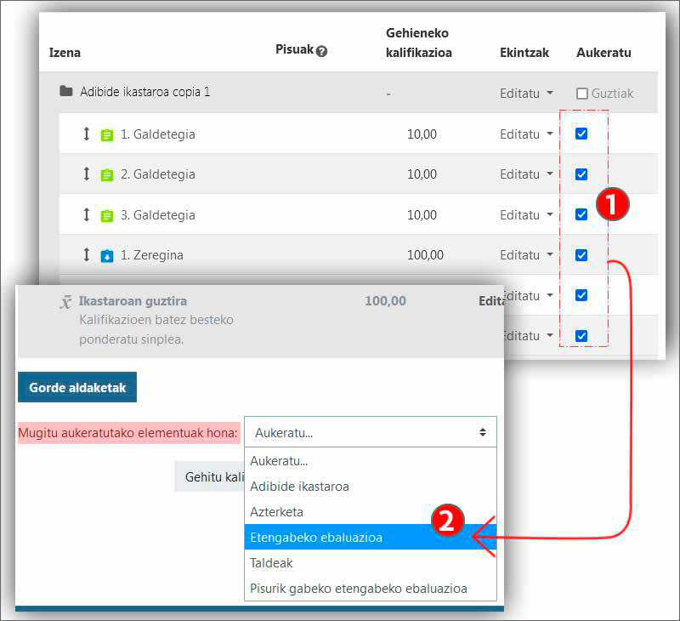Click the folder icon for Adibide ikastaroa copia 1

[x=66, y=91]
